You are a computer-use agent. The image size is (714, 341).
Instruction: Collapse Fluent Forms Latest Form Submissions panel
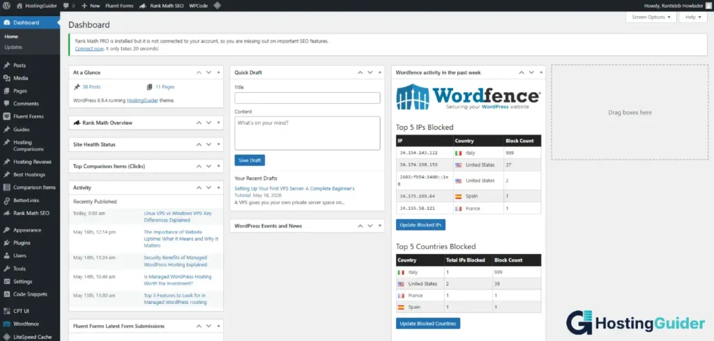click(218, 326)
